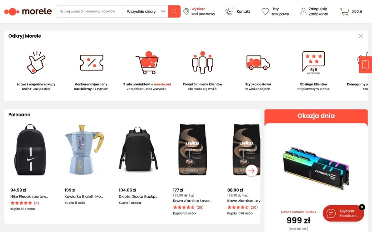Click the 5/5 star rating speech bubble icon
Image resolution: width=372 pixels, height=232 pixels.
click(x=314, y=62)
